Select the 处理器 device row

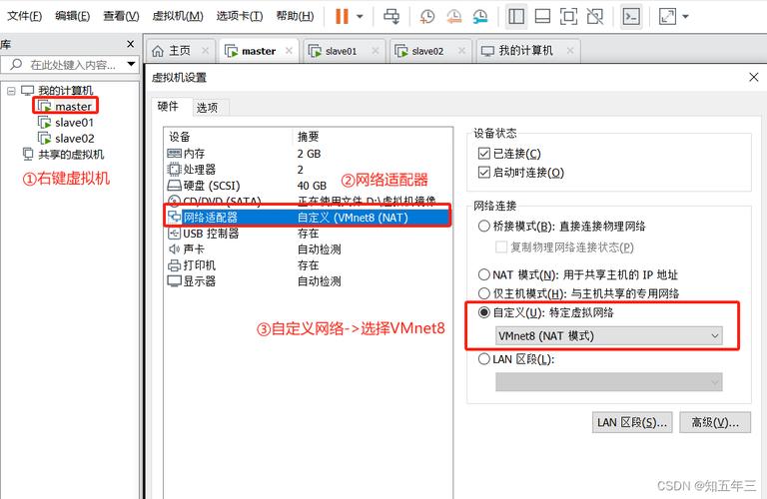tap(309, 170)
